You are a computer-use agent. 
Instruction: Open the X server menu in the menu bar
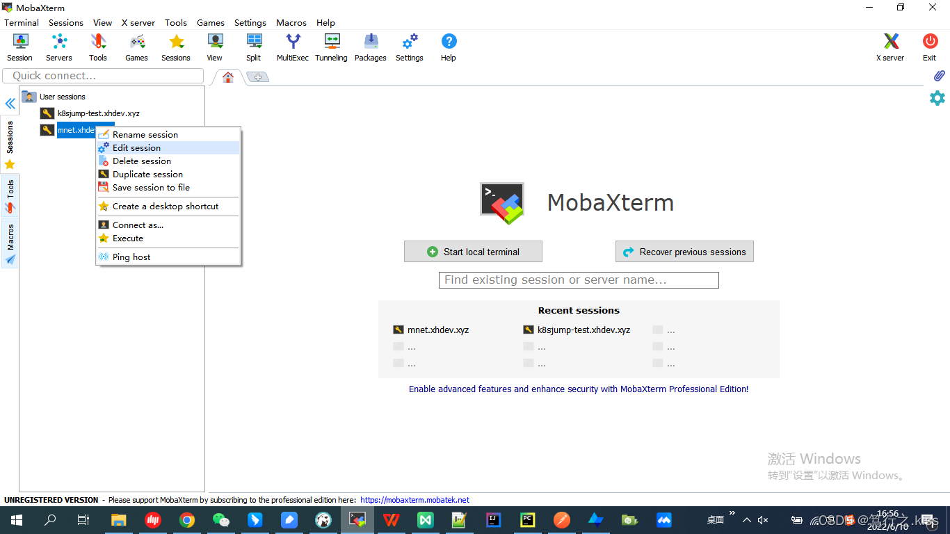pyautogui.click(x=138, y=22)
